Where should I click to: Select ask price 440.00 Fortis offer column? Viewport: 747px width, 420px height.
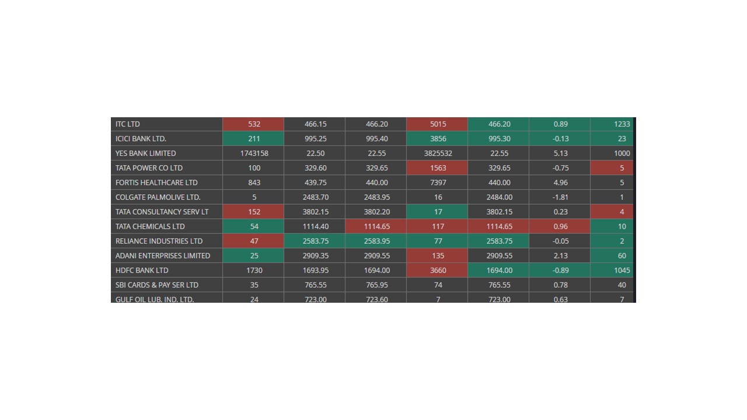coord(376,183)
